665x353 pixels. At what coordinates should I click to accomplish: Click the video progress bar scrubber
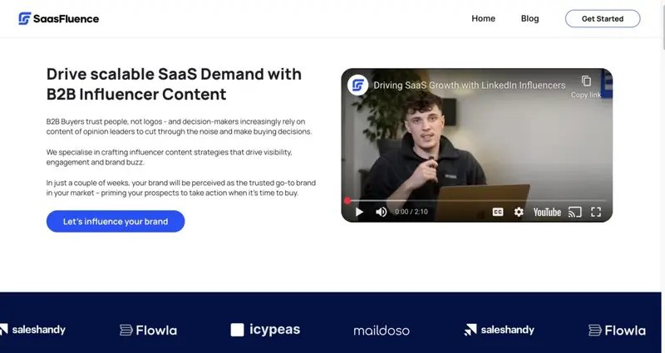(x=347, y=200)
